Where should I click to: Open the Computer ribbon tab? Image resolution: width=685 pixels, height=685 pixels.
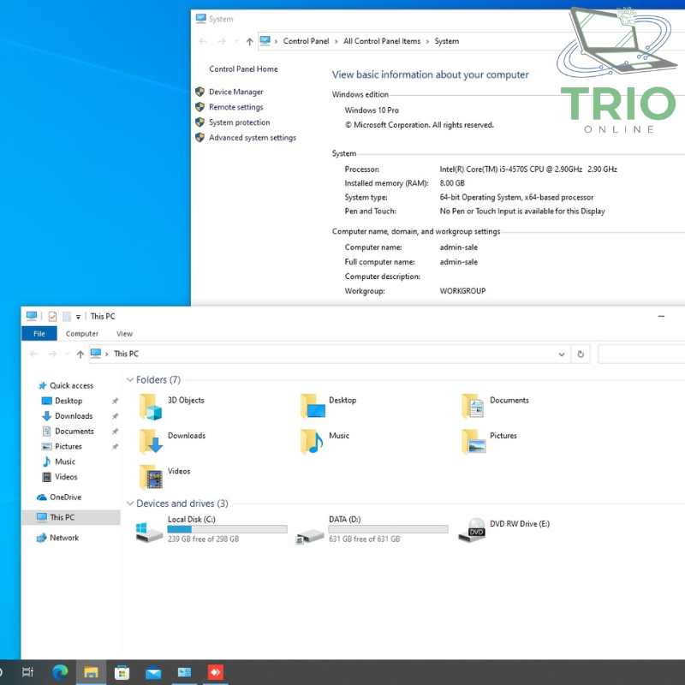(x=82, y=334)
